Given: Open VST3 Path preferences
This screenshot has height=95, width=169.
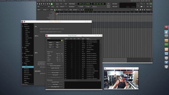Looking at the screenshot, I should (x=55, y=84).
